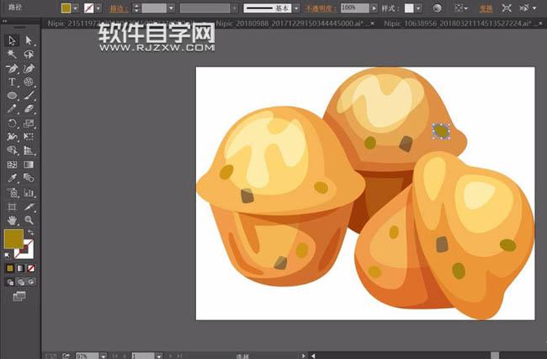Set paint type to Gradient
The image size is (547, 359).
pyautogui.click(x=20, y=268)
